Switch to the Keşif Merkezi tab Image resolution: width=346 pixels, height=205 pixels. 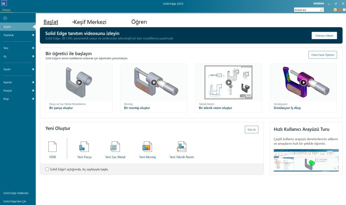tap(90, 22)
